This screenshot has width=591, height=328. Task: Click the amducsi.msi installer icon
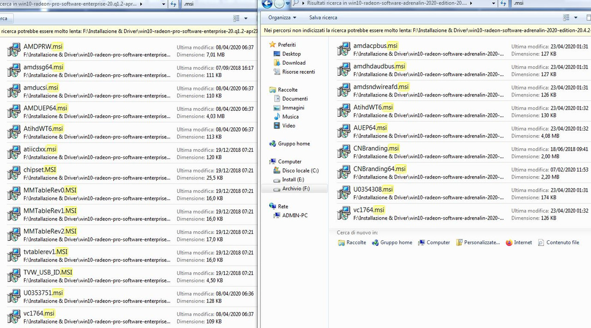[14, 91]
